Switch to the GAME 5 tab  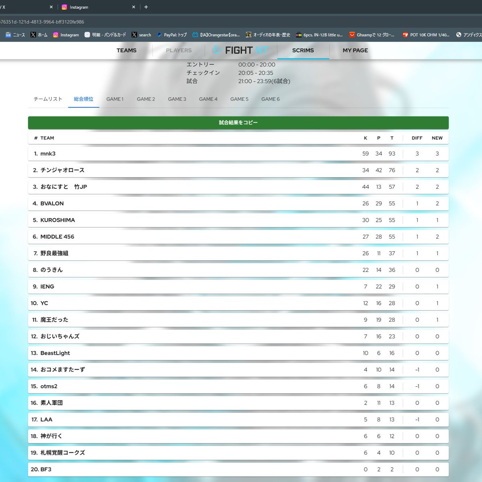pos(239,99)
